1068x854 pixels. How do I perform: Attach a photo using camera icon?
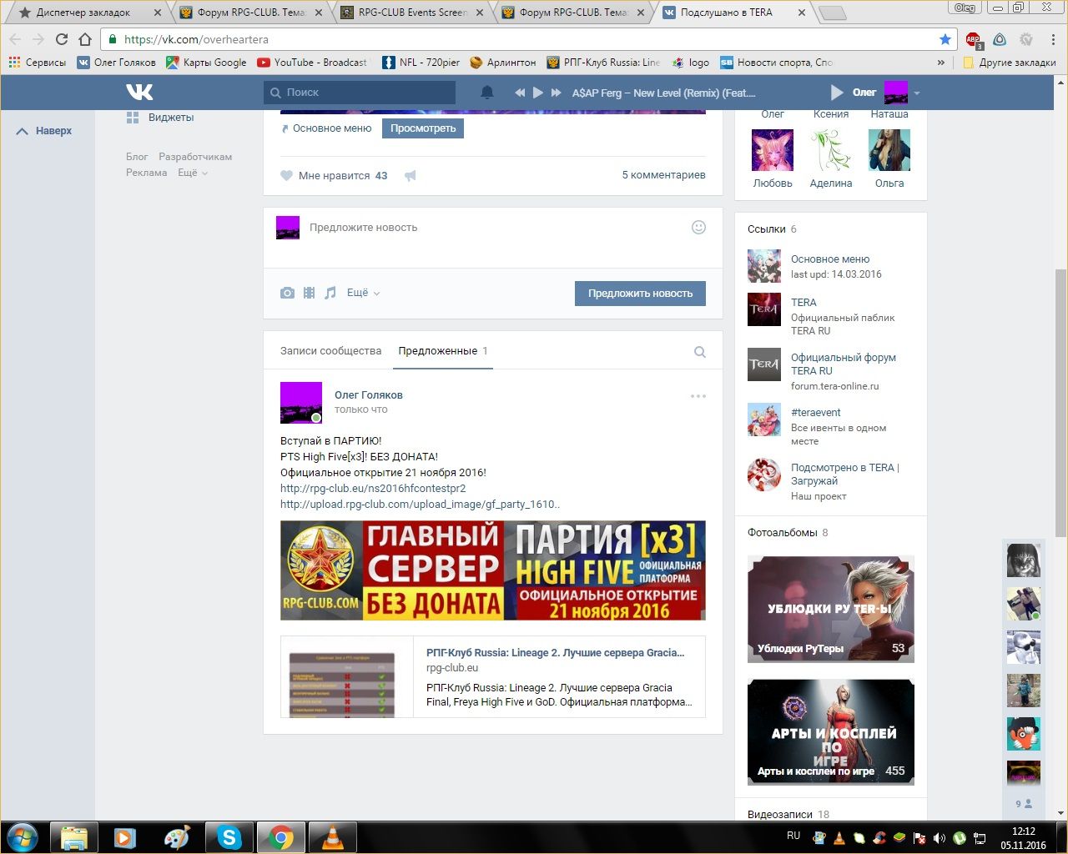pos(287,293)
